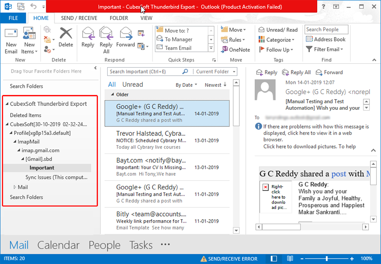Open the Address Book
381x264 pixels.
point(325,39)
